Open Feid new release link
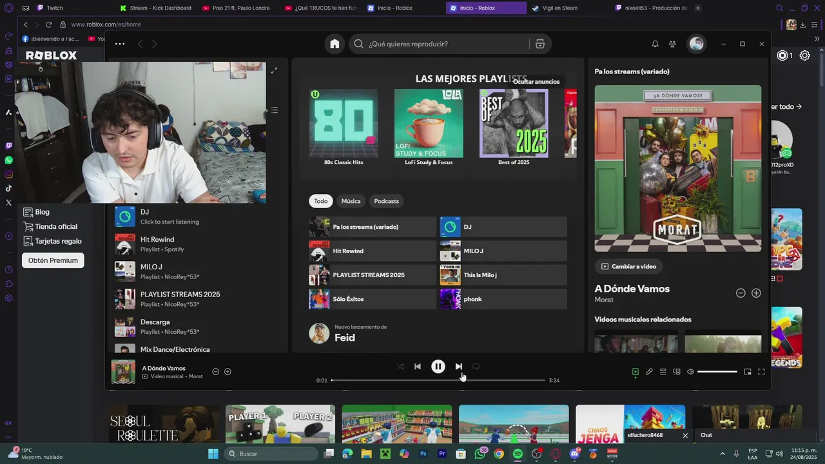This screenshot has height=464, width=825. tap(345, 338)
